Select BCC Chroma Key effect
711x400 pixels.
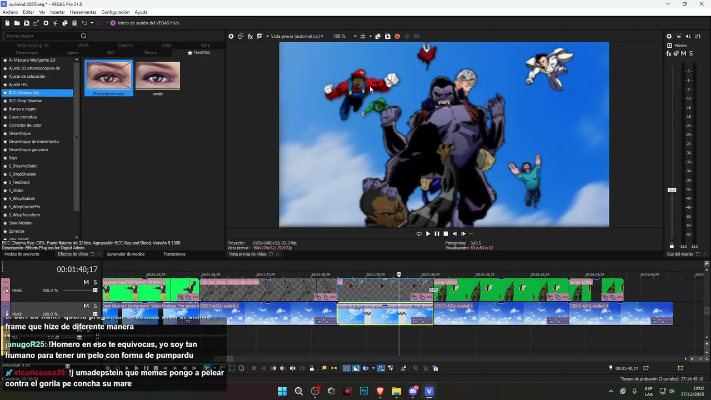click(38, 93)
